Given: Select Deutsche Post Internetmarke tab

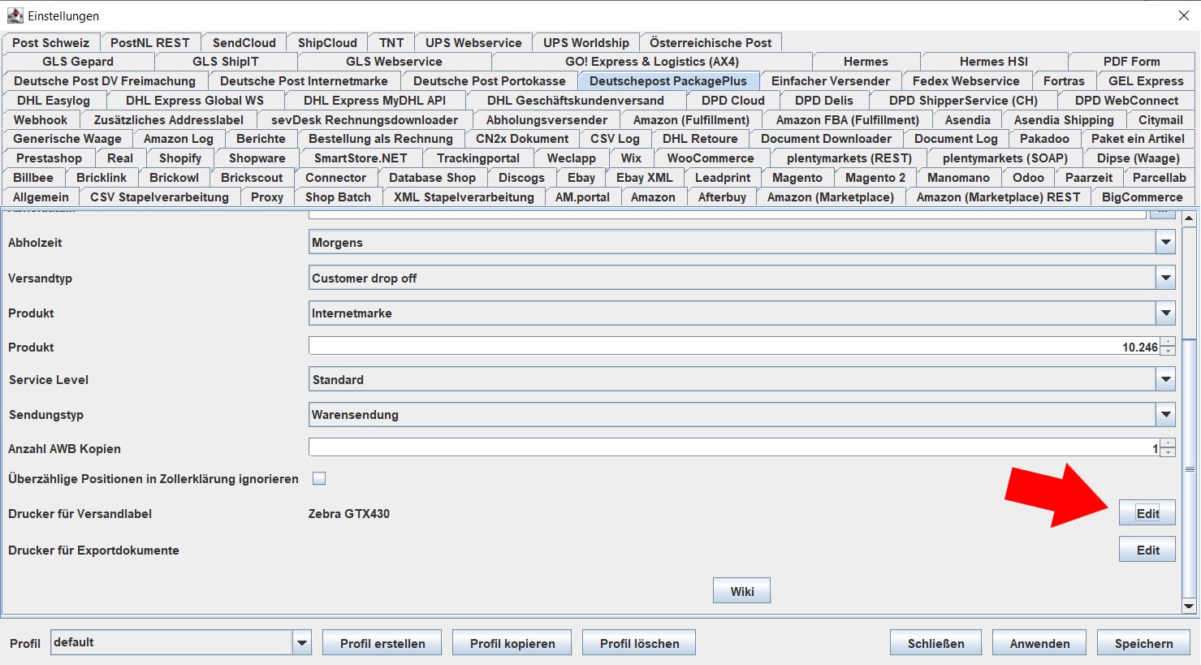Looking at the screenshot, I should [304, 81].
